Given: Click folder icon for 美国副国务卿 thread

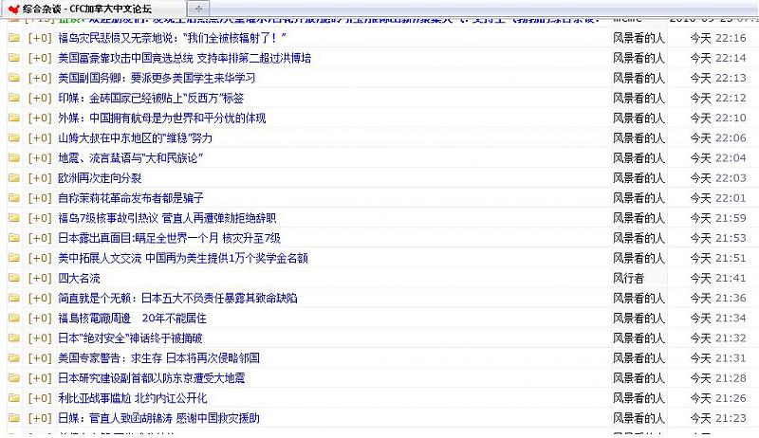Looking at the screenshot, I should click(14, 78).
